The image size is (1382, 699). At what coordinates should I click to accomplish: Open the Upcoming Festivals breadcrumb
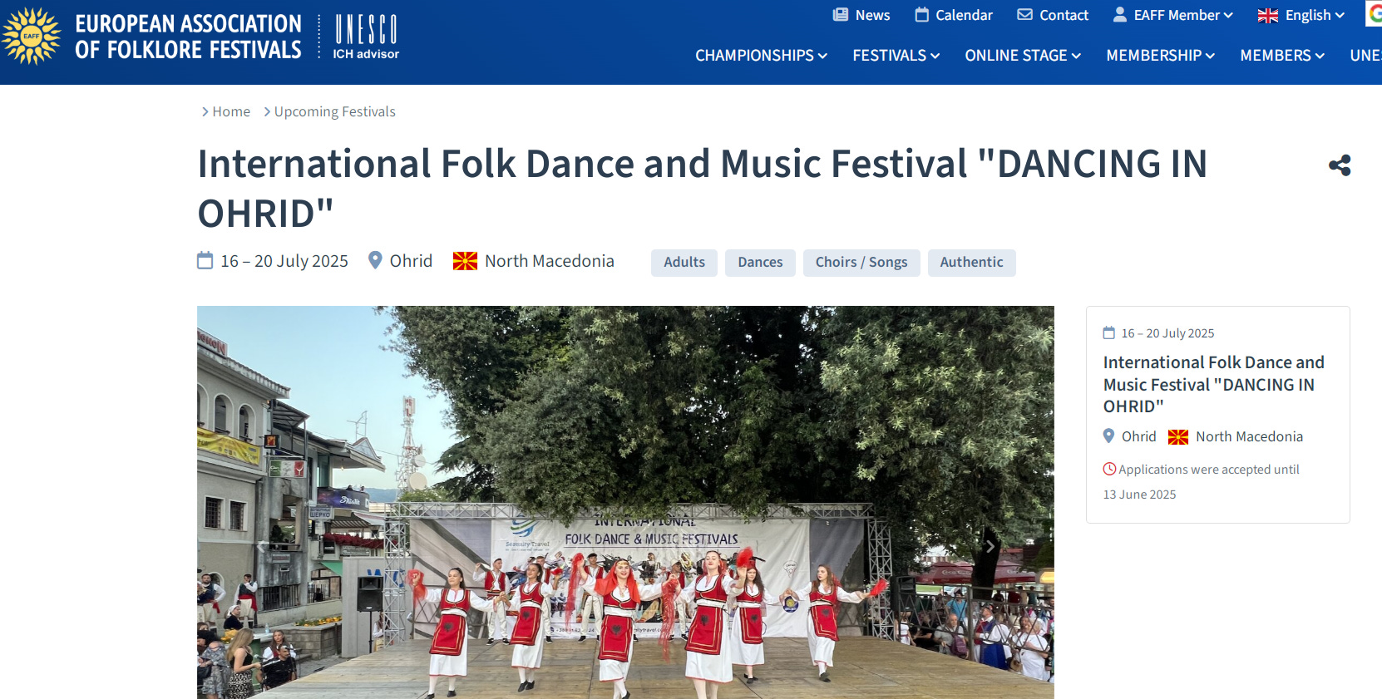coord(334,111)
